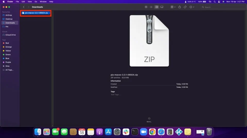The width and height of the screenshot is (247, 138).
Task: Click the Share toolbar icon
Action: 180,7
